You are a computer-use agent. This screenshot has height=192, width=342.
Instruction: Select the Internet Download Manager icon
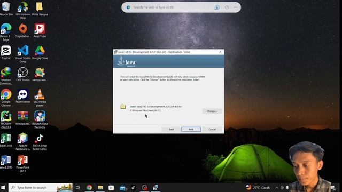click(x=6, y=76)
